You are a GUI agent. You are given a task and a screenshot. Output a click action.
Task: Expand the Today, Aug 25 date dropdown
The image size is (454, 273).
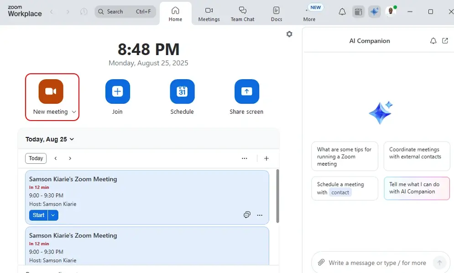pyautogui.click(x=72, y=139)
